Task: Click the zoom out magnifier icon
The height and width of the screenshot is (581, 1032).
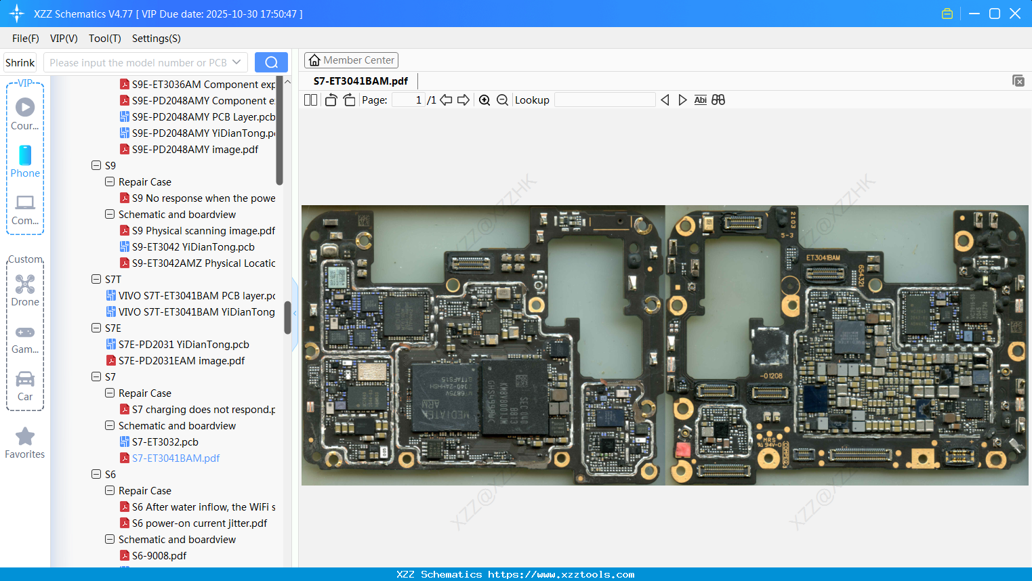Action: click(502, 100)
